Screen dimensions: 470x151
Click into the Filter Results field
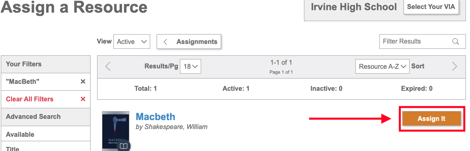415,42
